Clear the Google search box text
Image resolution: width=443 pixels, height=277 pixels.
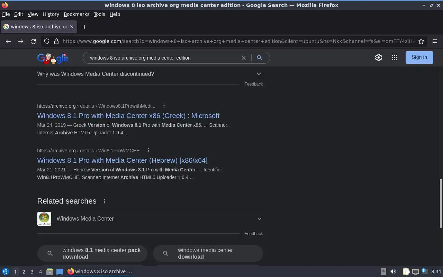pos(244,58)
